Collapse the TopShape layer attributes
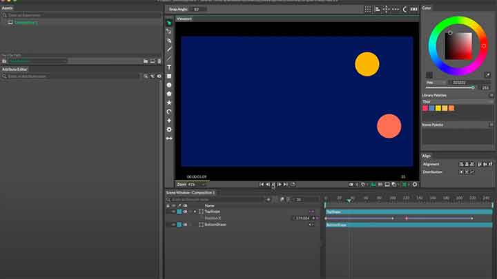This screenshot has width=497, height=279. 195,211
